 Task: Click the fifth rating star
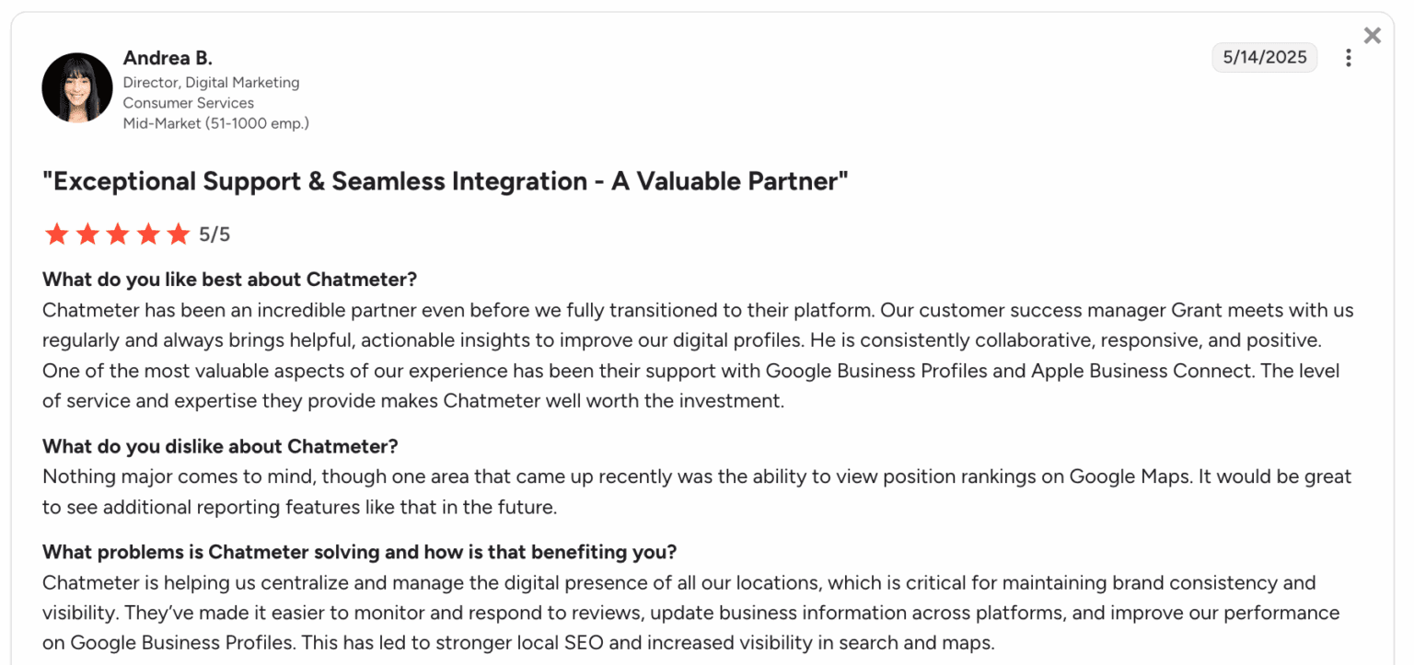point(179,235)
